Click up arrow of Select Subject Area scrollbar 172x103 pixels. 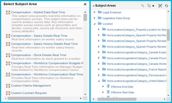coord(85,12)
